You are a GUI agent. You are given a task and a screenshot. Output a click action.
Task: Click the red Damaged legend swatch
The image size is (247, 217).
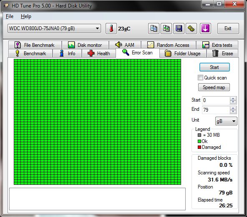tap(199, 147)
